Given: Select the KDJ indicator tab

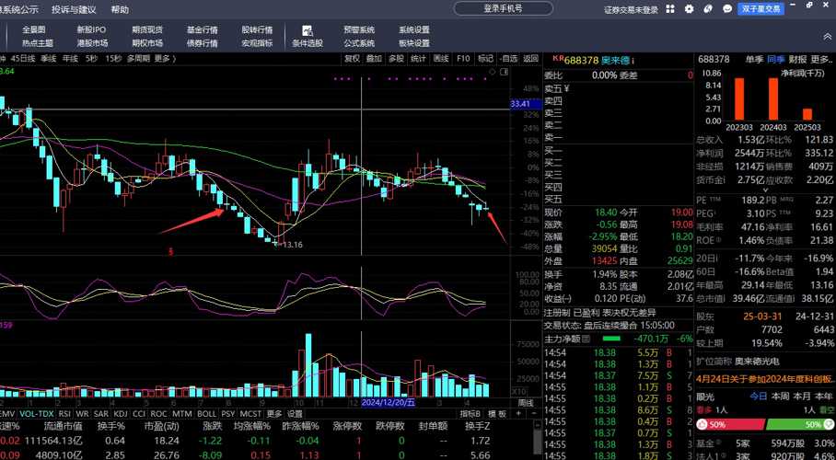Looking at the screenshot, I should 121,414.
